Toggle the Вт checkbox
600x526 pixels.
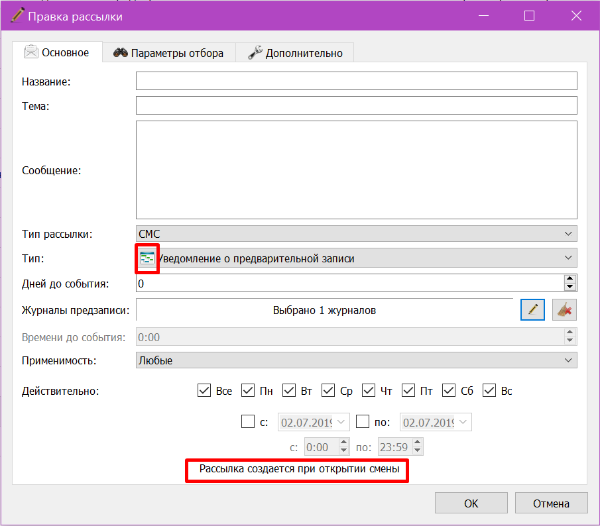(x=289, y=391)
